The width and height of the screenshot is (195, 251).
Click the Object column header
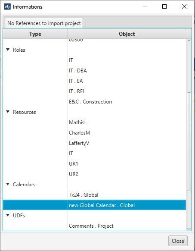(x=127, y=34)
